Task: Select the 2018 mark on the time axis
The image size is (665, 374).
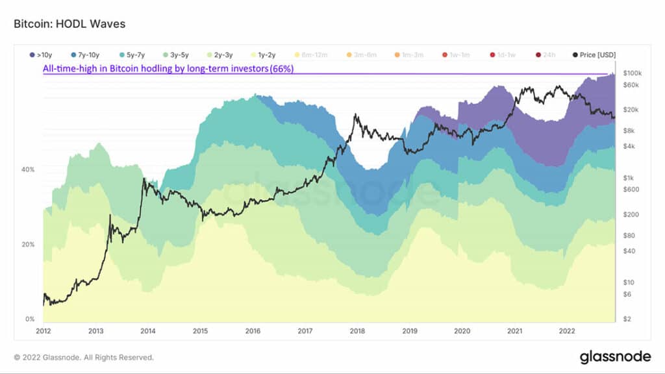Action: [x=357, y=330]
